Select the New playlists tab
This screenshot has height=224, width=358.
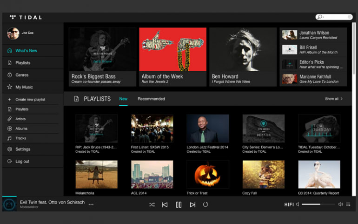123,99
